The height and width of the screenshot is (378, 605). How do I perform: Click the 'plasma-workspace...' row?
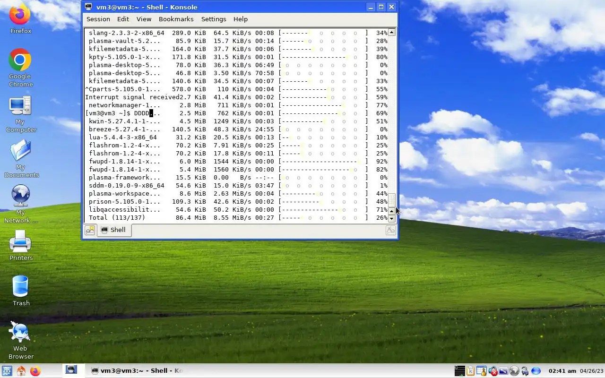pos(236,194)
